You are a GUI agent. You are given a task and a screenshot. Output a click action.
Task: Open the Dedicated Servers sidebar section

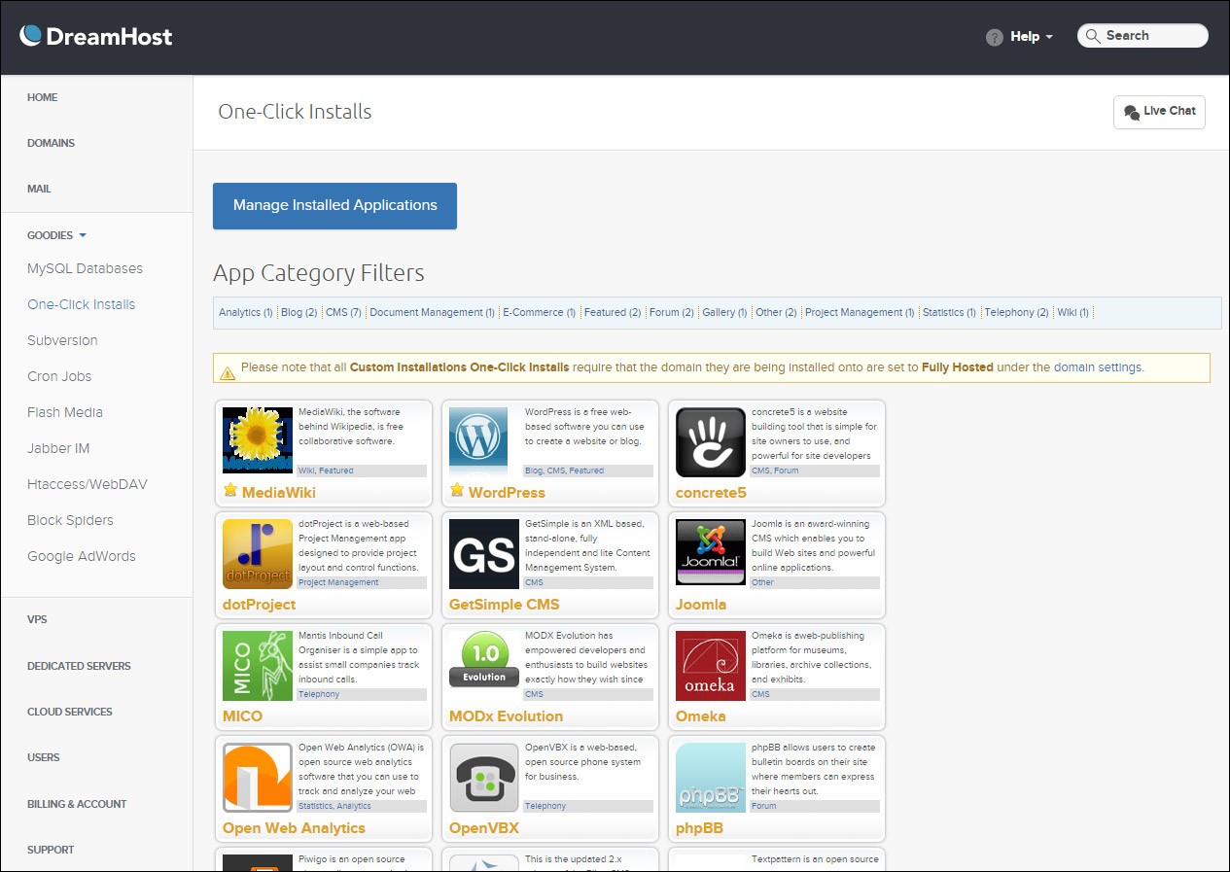pyautogui.click(x=79, y=666)
